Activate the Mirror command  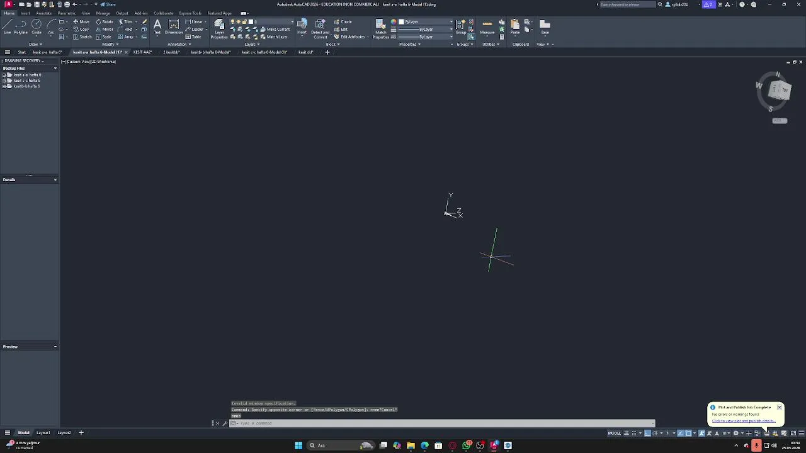105,29
